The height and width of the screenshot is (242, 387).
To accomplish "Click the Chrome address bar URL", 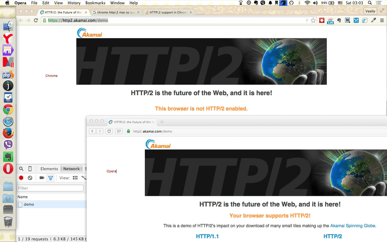I will (x=78, y=20).
